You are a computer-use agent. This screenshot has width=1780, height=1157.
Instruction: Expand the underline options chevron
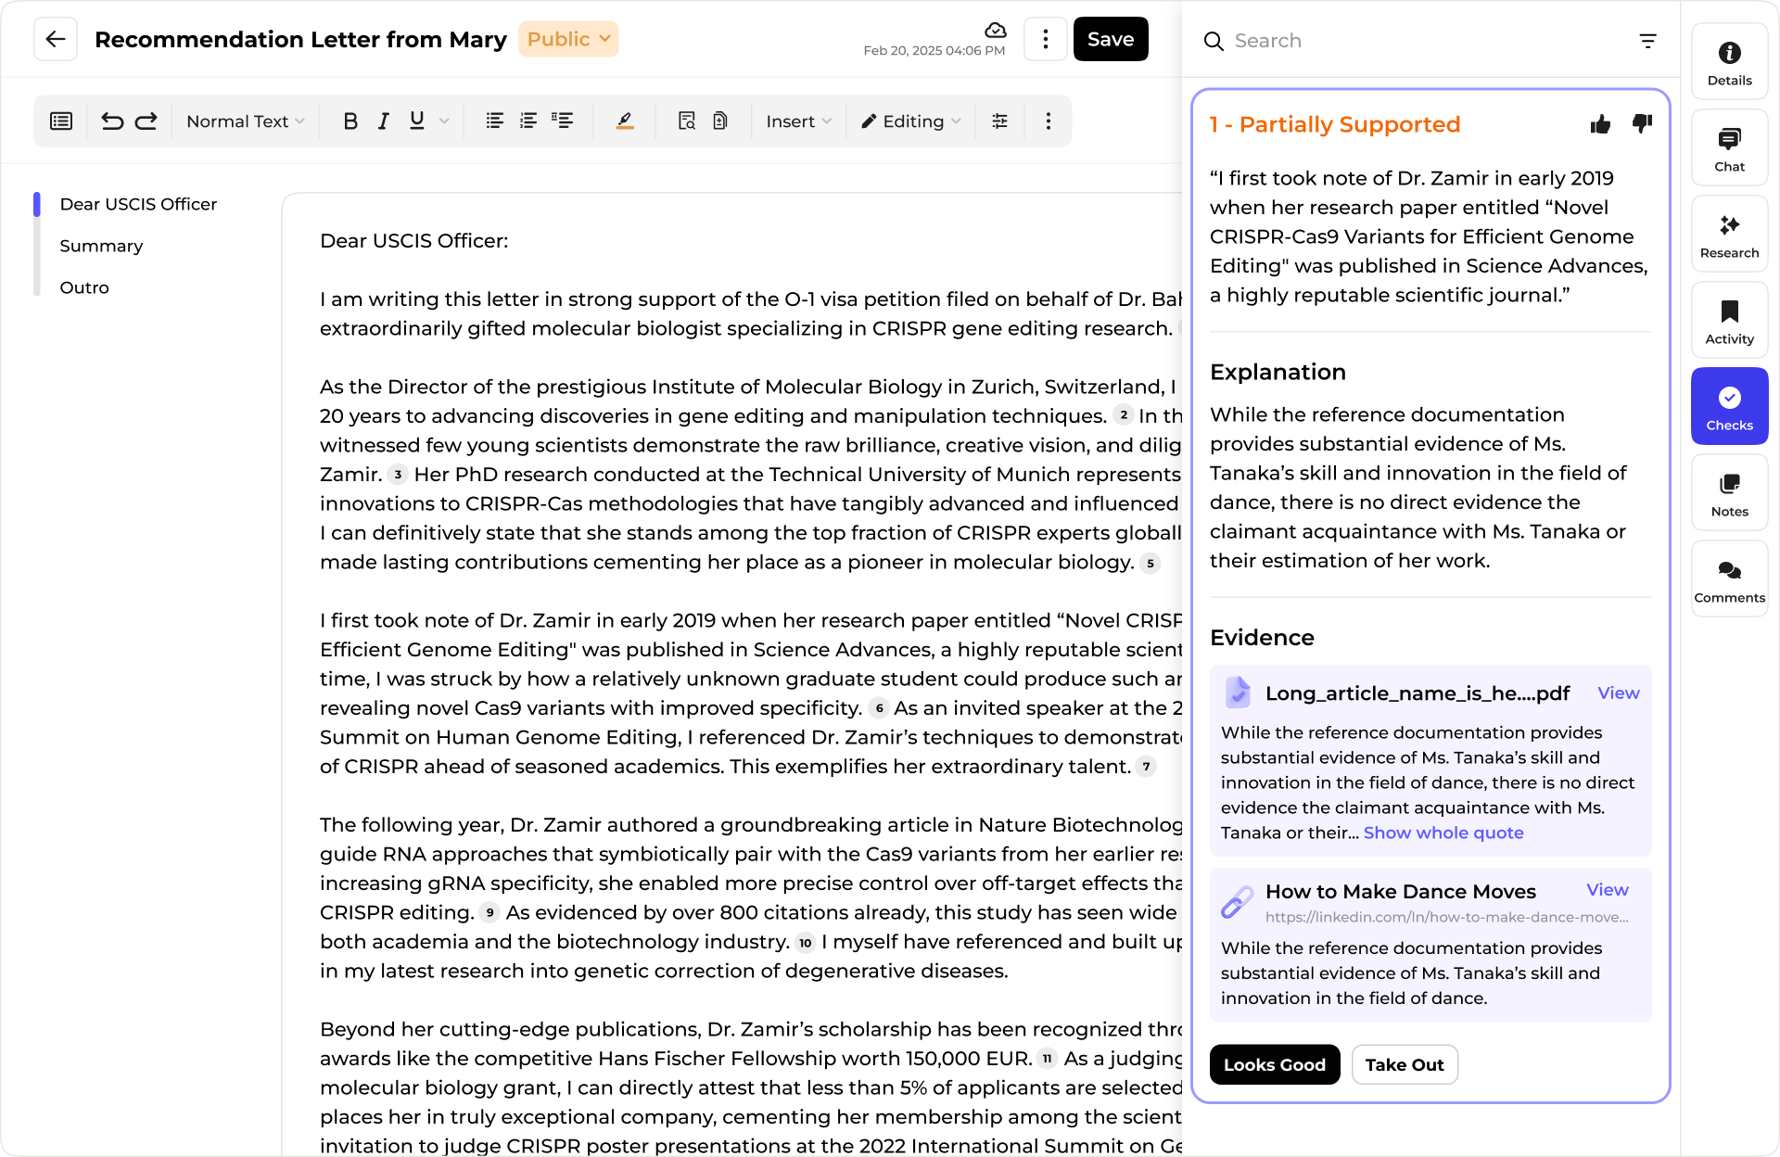(x=444, y=121)
